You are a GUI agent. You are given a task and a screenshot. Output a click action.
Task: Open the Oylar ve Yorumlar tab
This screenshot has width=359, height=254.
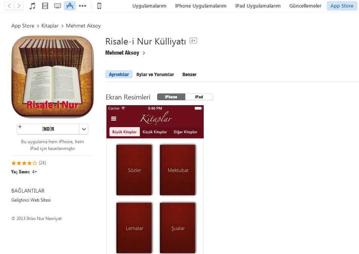(155, 75)
